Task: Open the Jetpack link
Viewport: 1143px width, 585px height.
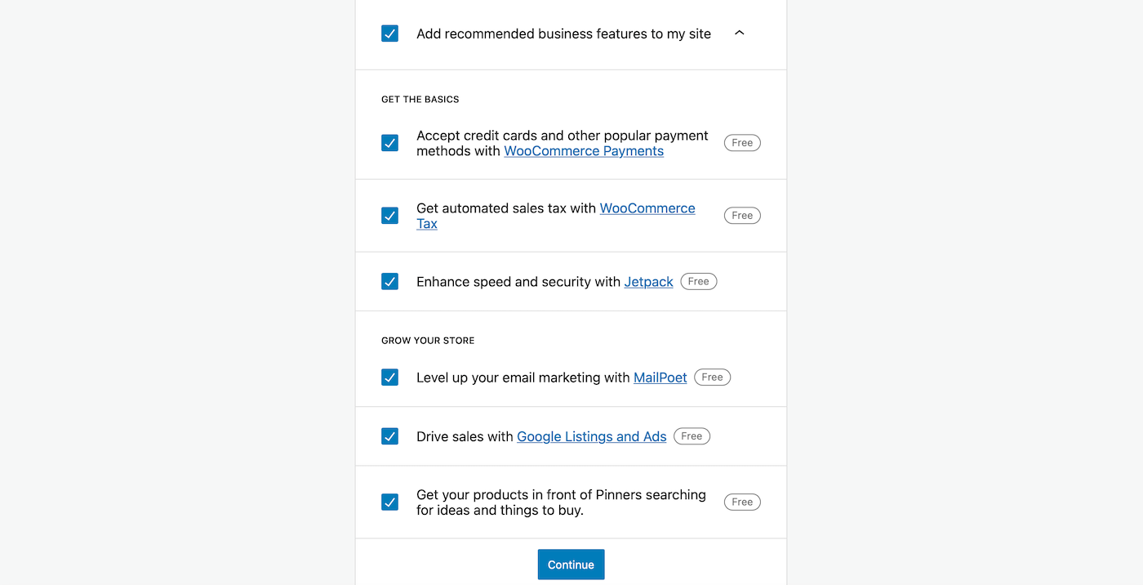Action: click(x=648, y=281)
